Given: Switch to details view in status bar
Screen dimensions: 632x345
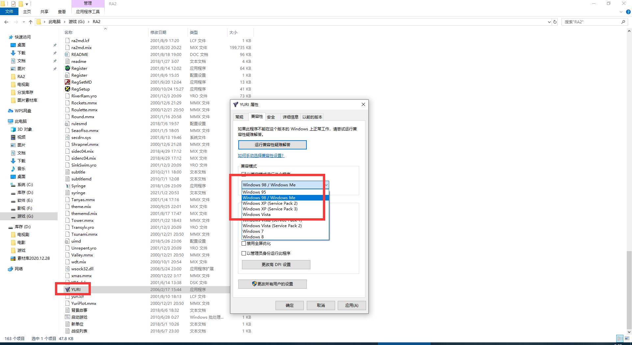Looking at the screenshot, I should pos(620,338).
